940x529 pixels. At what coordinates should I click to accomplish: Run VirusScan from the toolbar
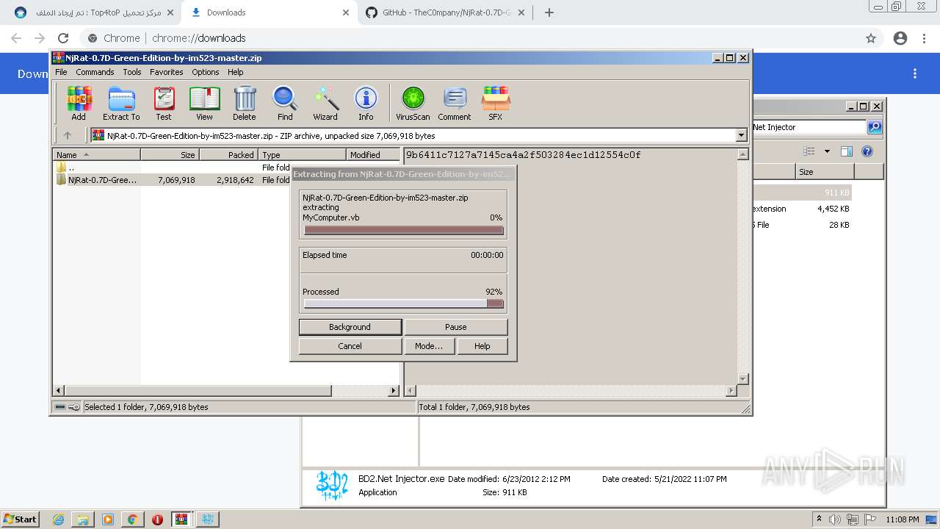pos(413,103)
